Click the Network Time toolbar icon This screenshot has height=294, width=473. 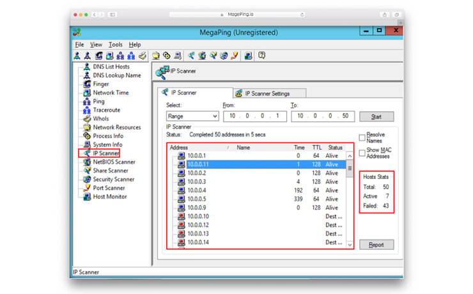click(x=109, y=56)
